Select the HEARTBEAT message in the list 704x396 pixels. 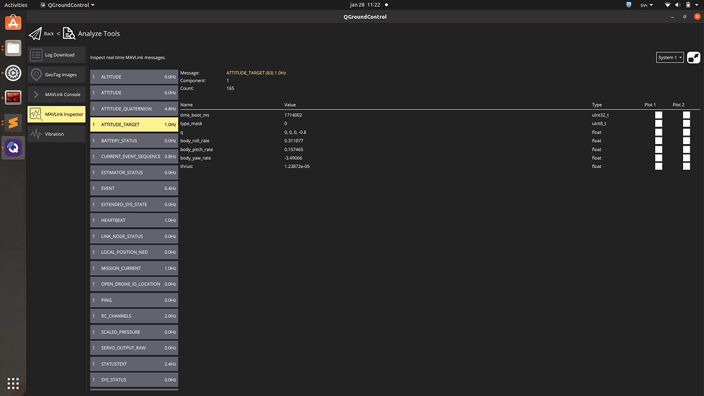point(134,220)
